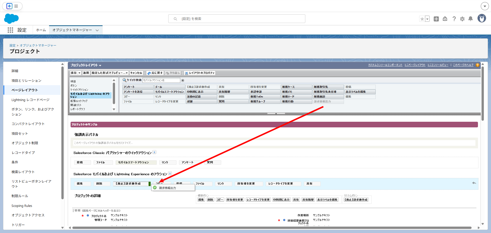
Task: Select 新規商談 in the palette
Action: coord(328,97)
